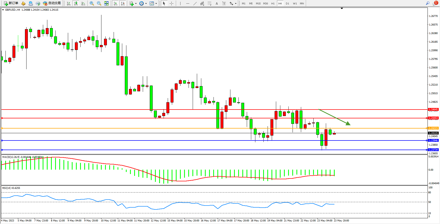Switch to the D1 timeframe
Image resolution: width=440 pixels, height=224 pixels.
click(287, 3)
